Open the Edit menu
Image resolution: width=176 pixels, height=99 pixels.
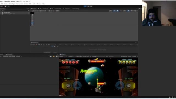coord(2,4)
